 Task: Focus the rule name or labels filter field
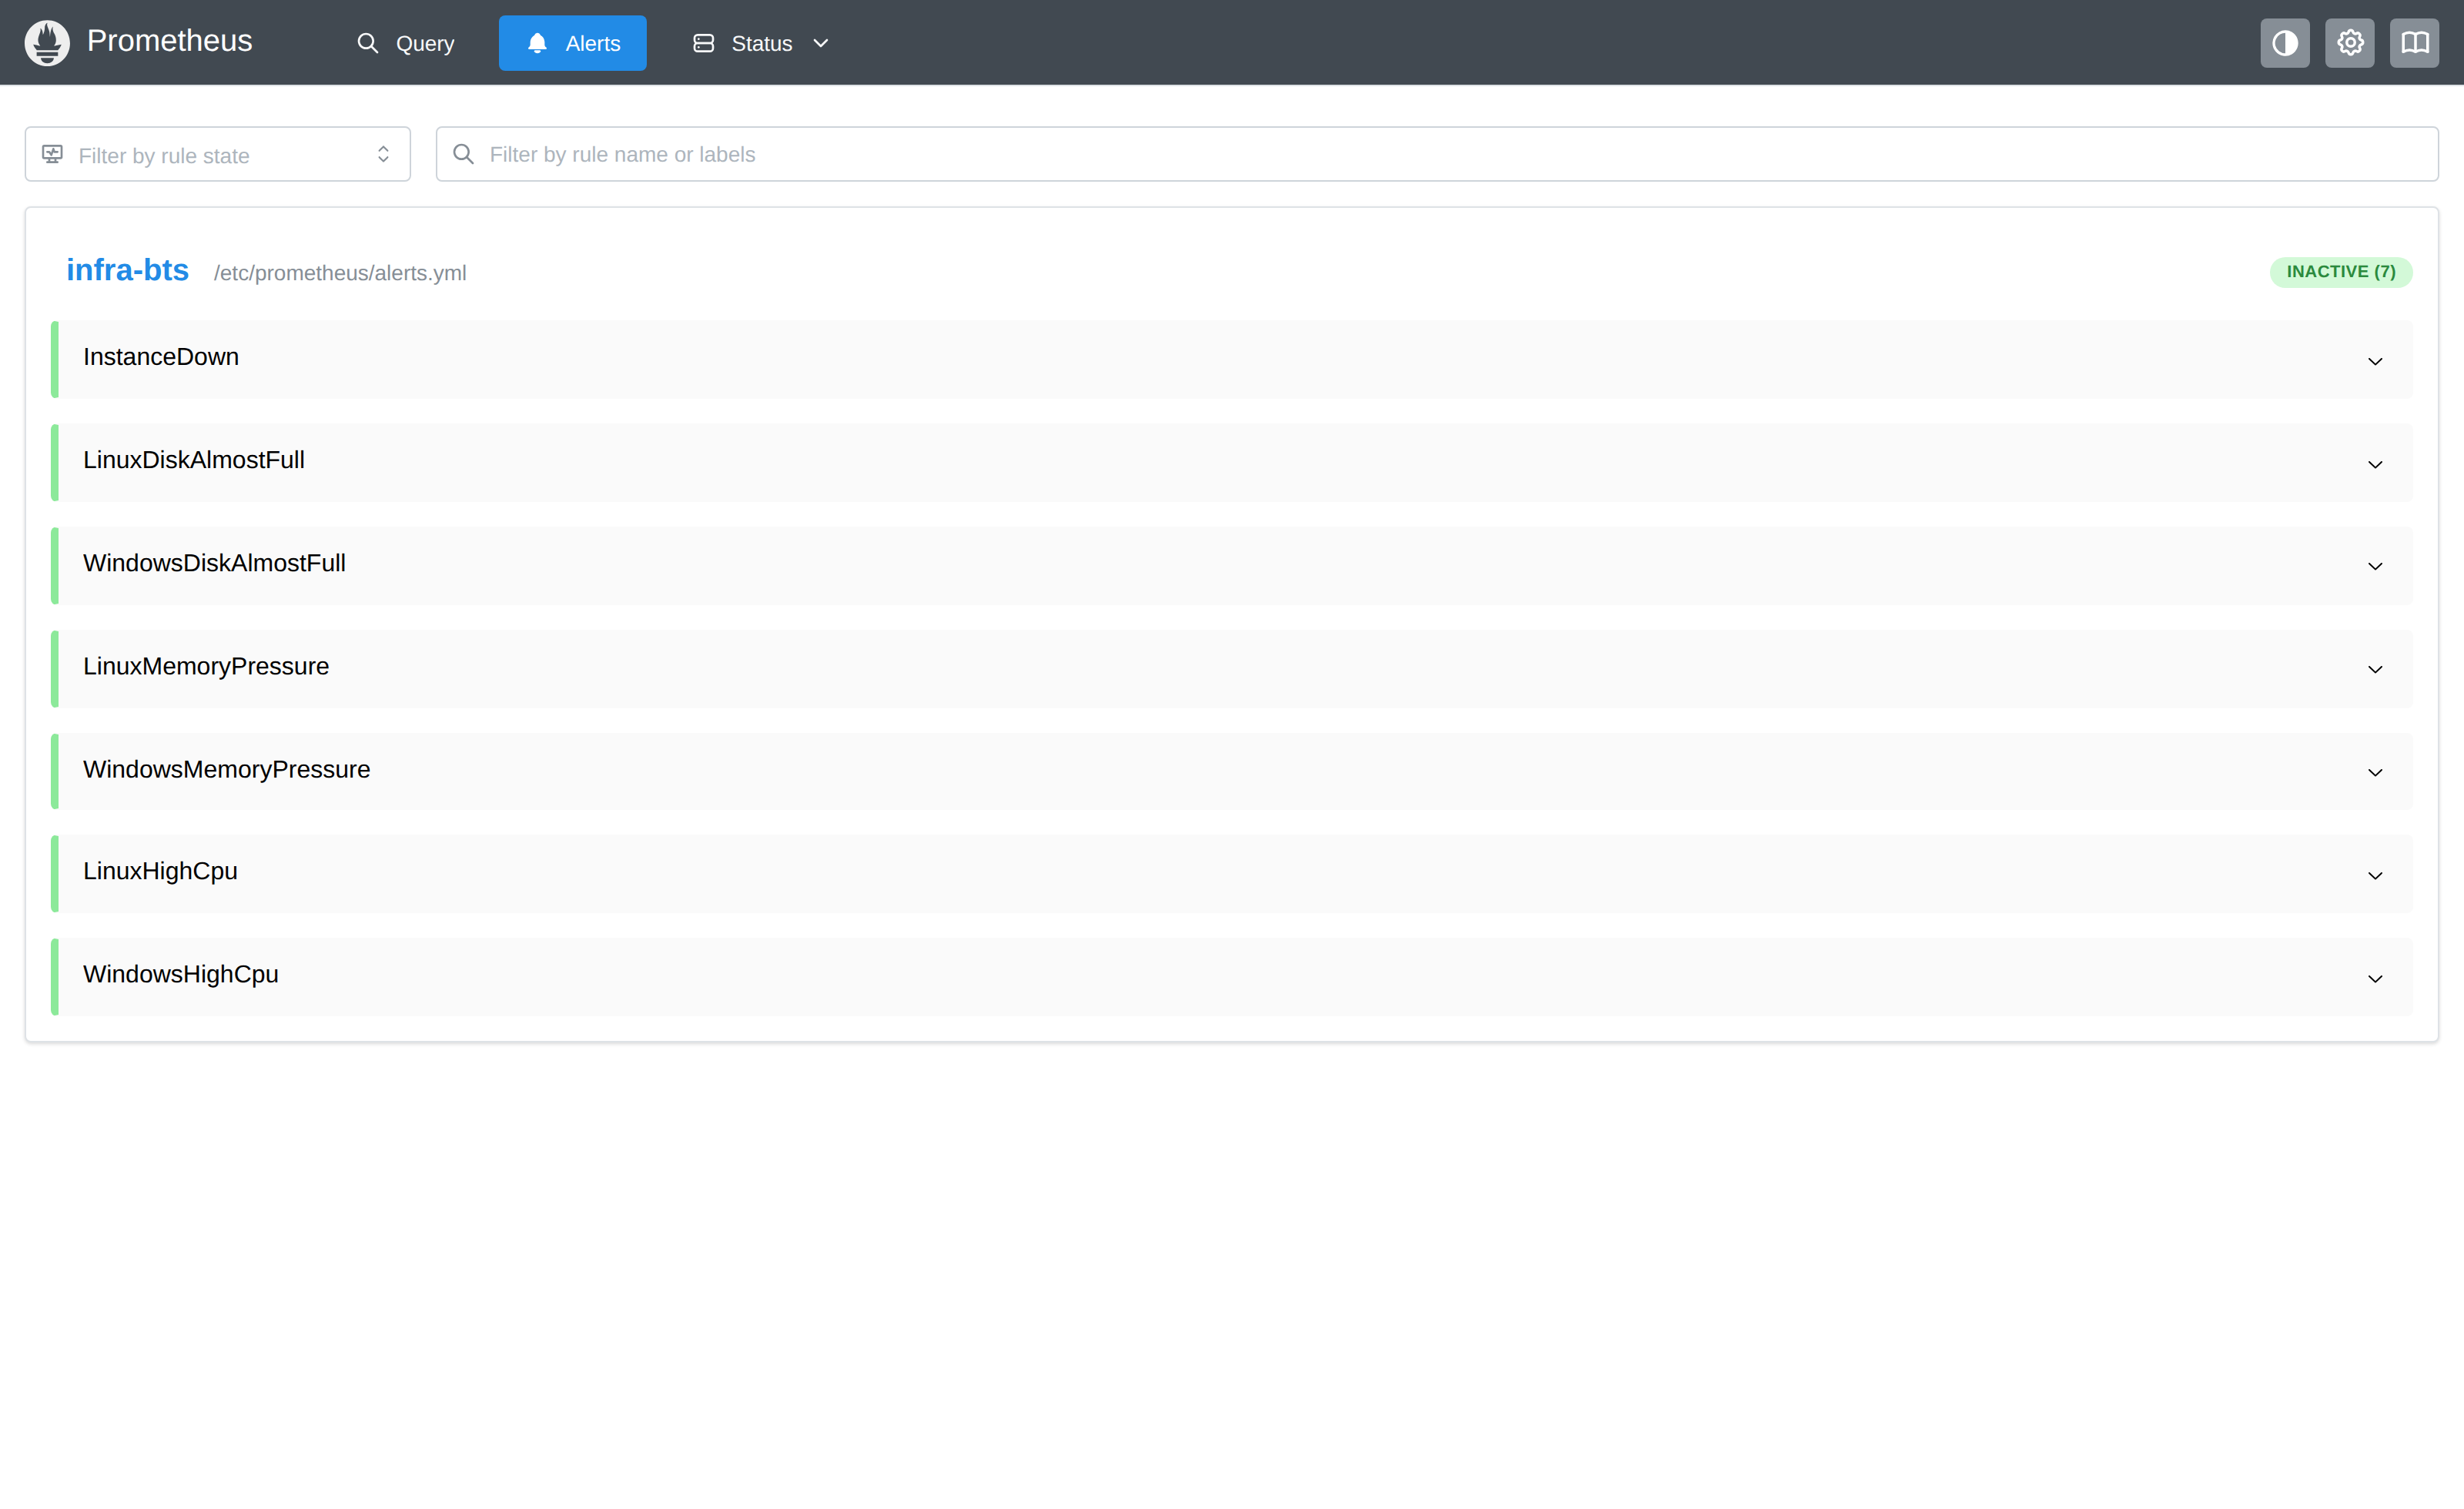coord(1436,154)
